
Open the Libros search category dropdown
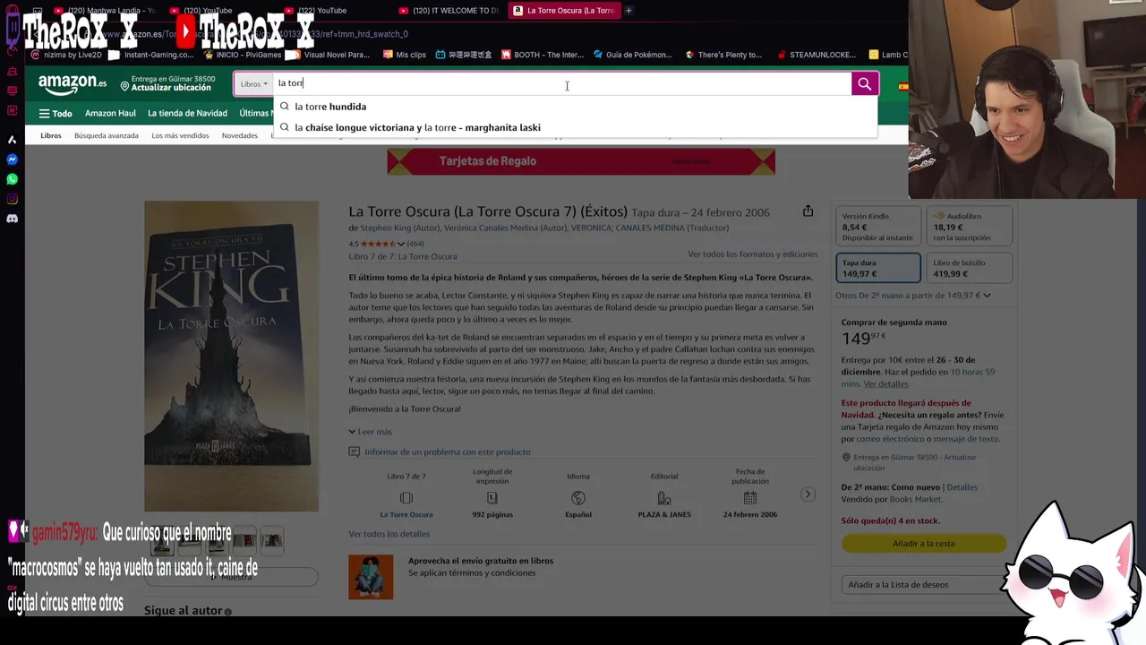pos(253,83)
